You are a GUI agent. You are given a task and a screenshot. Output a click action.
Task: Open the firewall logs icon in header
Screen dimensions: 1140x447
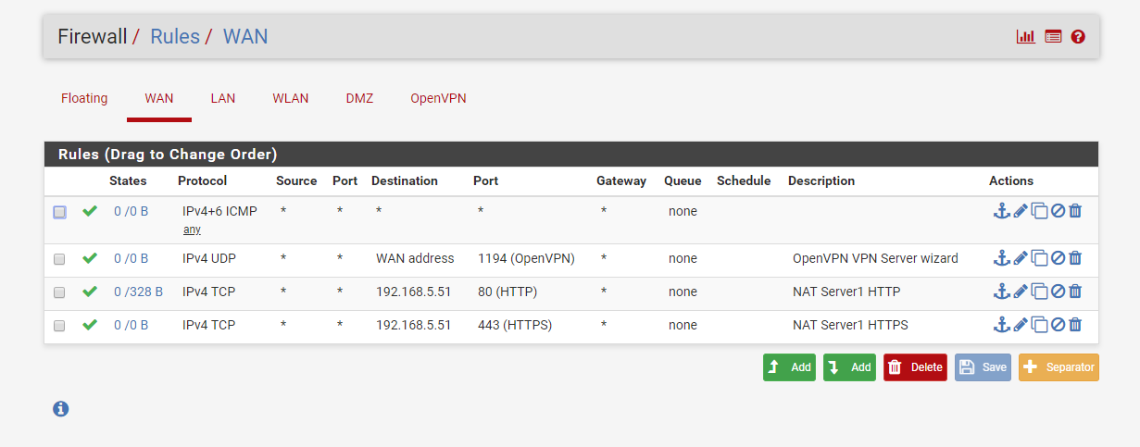[x=1053, y=37]
